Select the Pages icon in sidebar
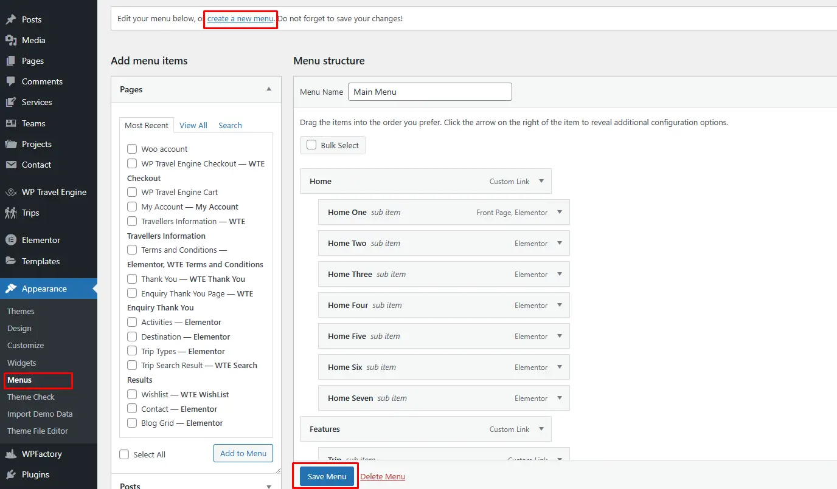Screen dimensions: 837x489 pos(11,61)
